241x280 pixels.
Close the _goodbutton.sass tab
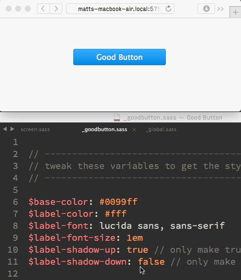(x=134, y=130)
